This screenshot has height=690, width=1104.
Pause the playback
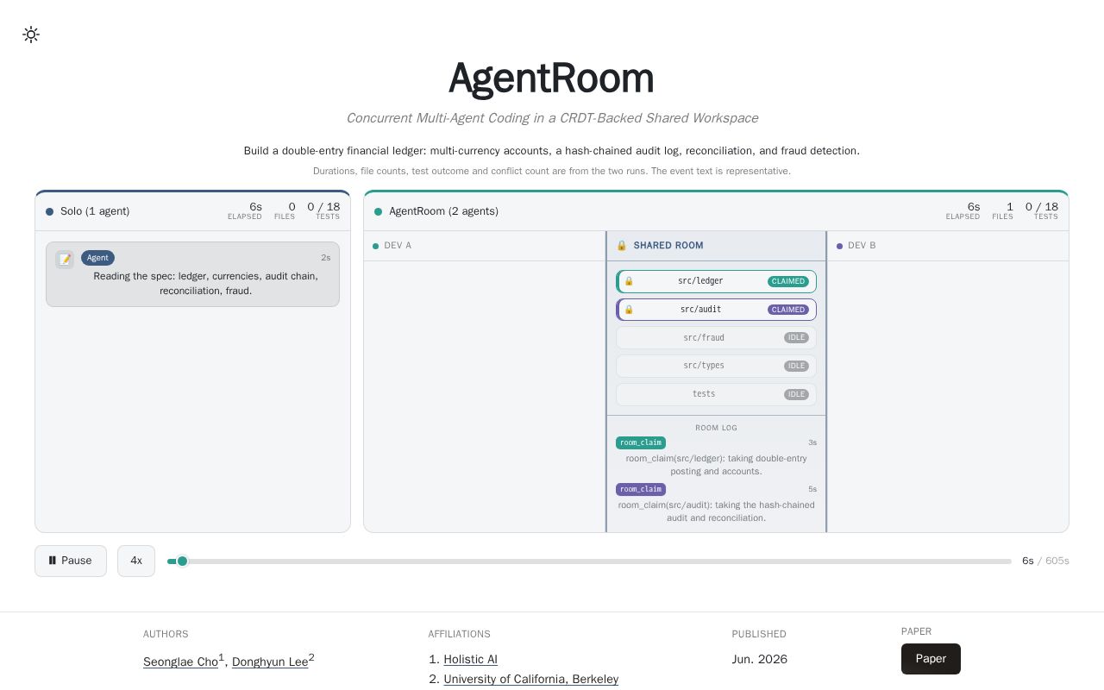coord(71,561)
